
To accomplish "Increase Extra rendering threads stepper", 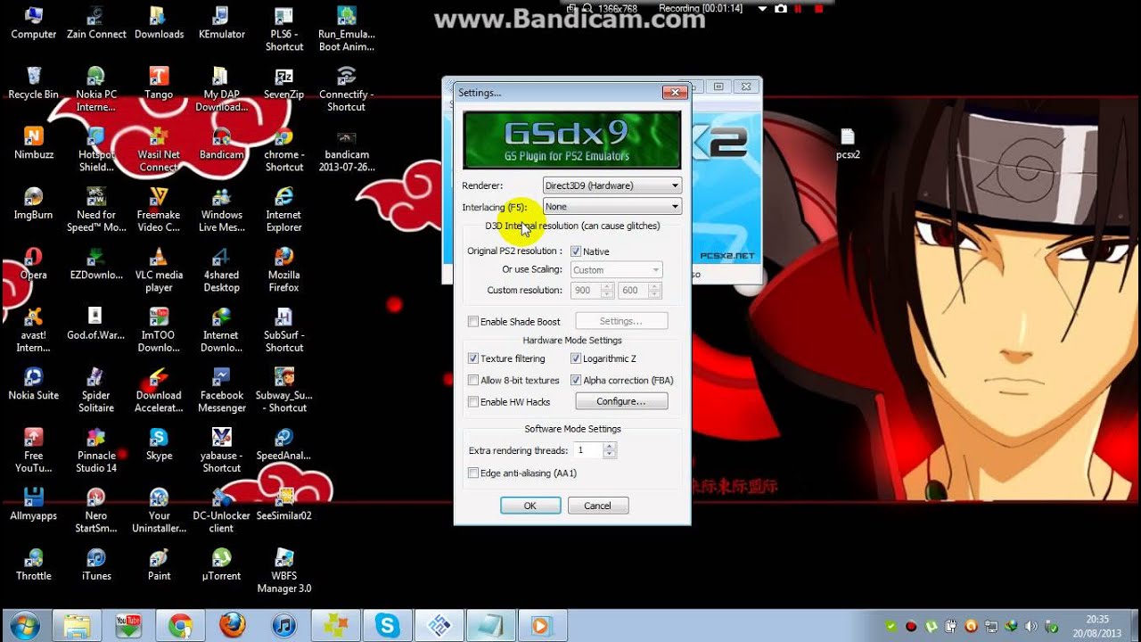I will tap(610, 447).
